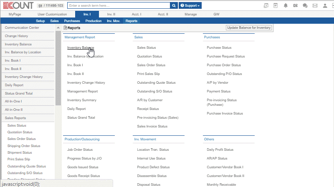Open Quotation Status in sidebar
This screenshot has width=334, height=187.
tap(20, 132)
